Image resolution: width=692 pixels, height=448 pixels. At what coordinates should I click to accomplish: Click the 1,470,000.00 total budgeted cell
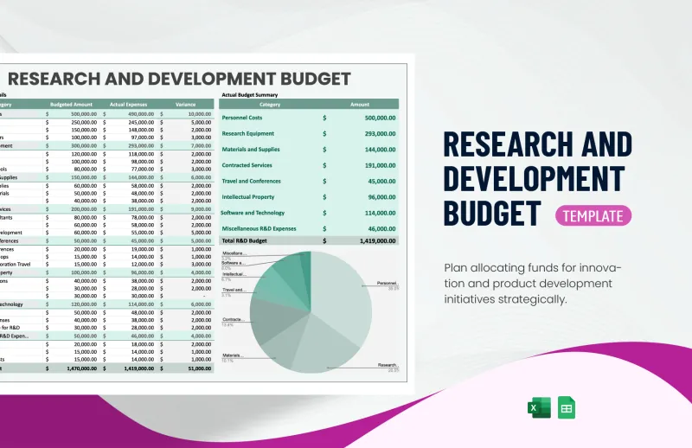(81, 368)
